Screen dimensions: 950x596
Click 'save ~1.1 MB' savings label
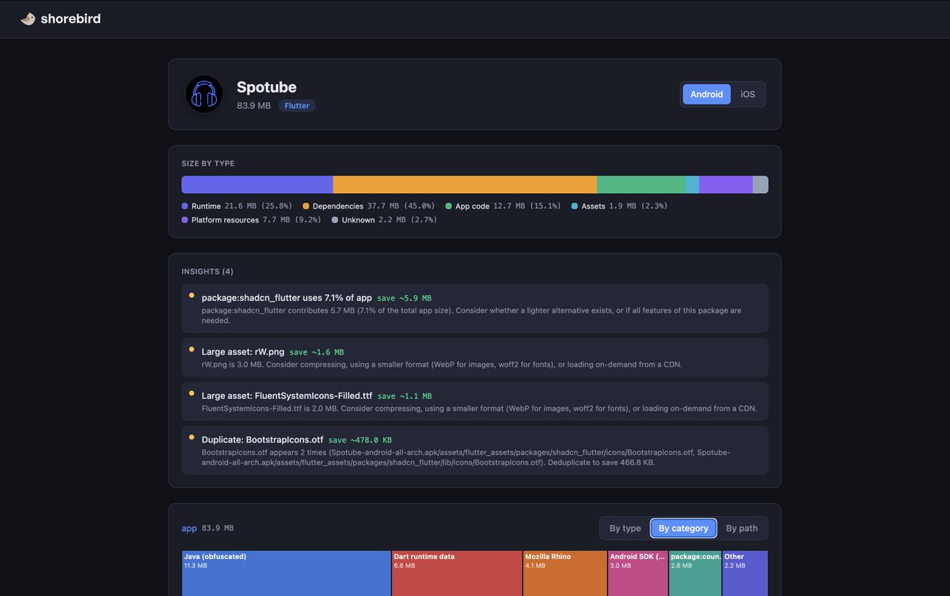click(x=405, y=397)
